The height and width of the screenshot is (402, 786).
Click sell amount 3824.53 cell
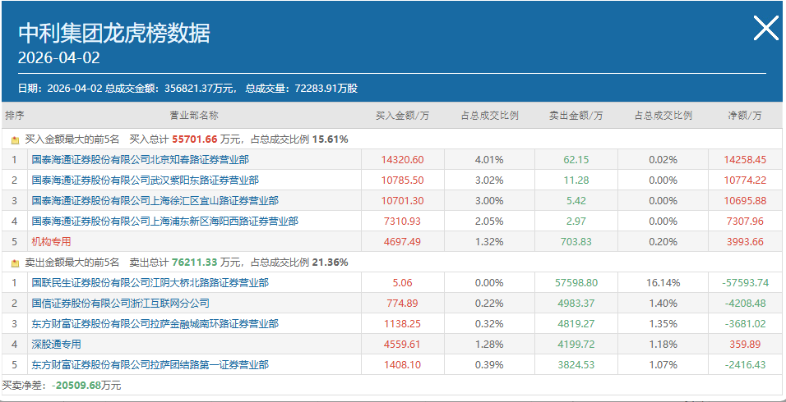pos(576,365)
